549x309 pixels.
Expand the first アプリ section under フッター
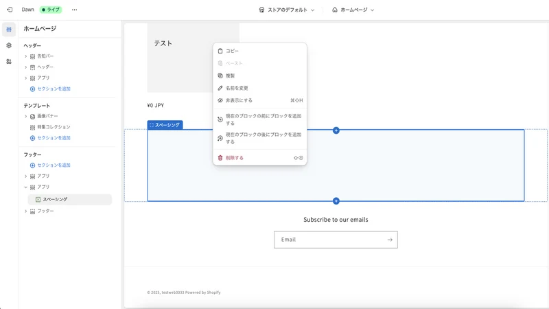25,176
